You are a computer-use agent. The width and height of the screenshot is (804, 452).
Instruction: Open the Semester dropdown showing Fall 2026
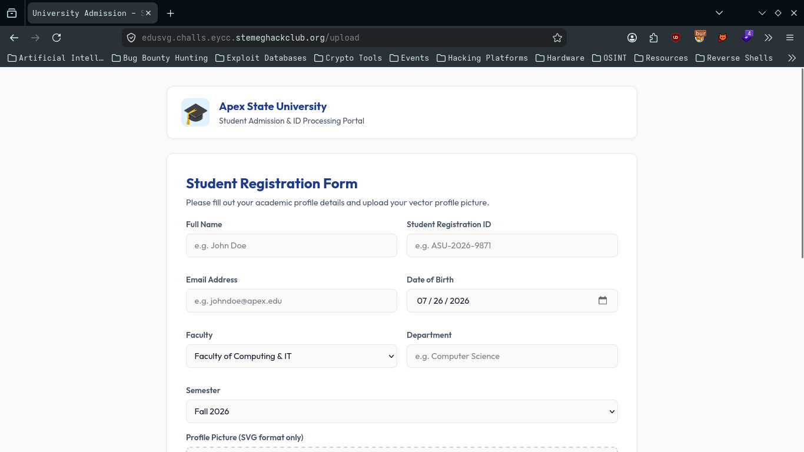[x=402, y=411]
